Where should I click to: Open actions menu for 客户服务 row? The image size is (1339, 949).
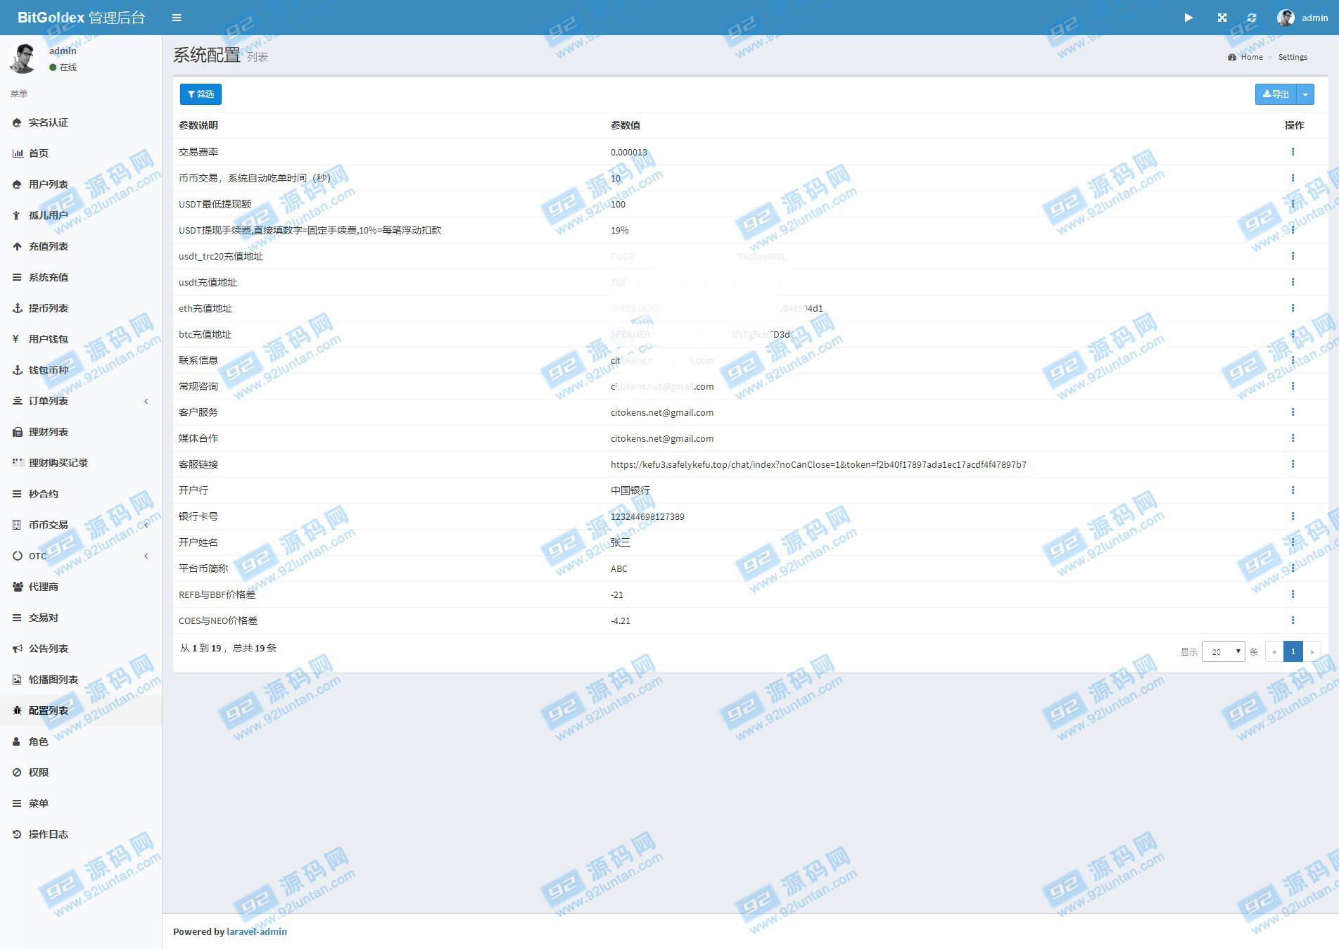[x=1293, y=412]
